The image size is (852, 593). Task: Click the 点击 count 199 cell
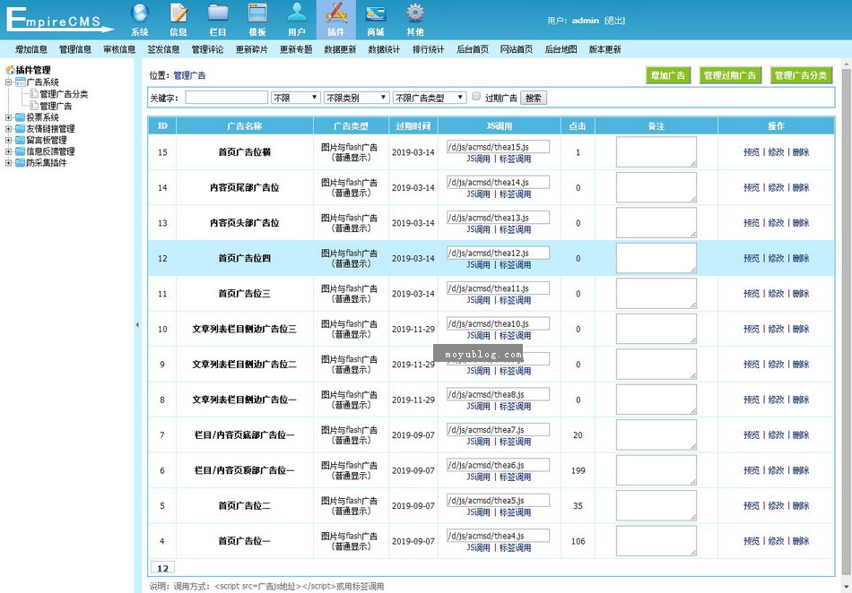[x=578, y=470]
